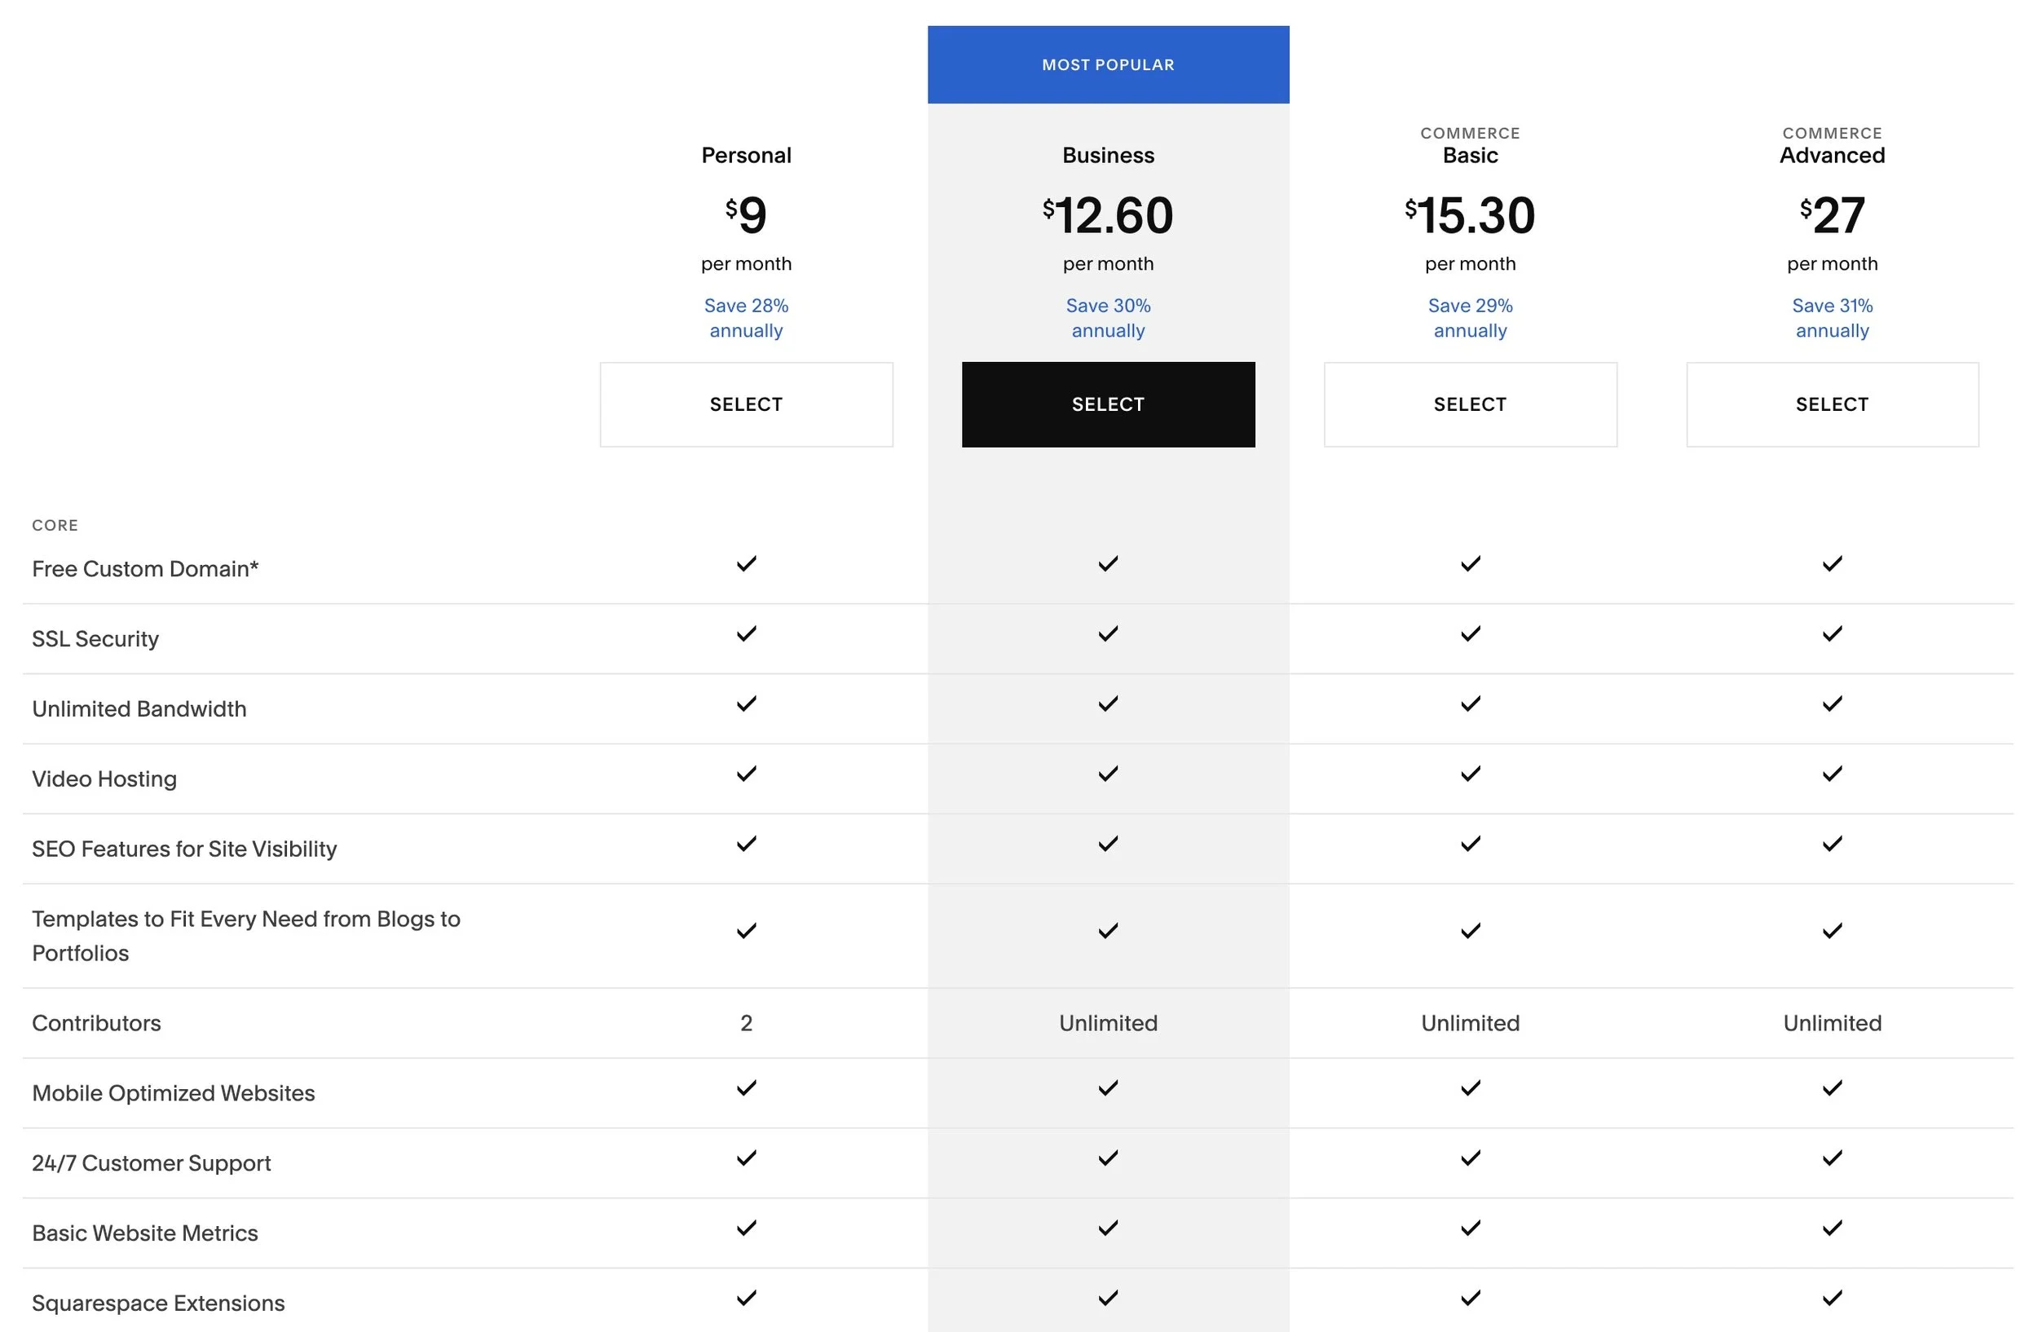The width and height of the screenshot is (2038, 1332).
Task: Click the Business plan $12.60 price
Action: 1108,215
